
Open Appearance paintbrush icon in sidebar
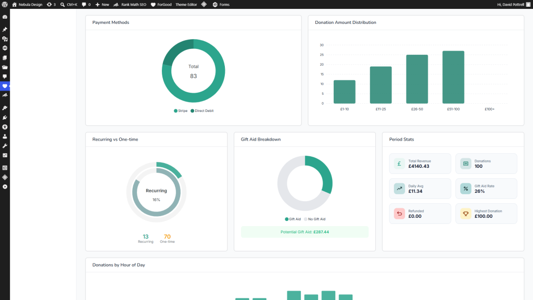[x=5, y=108]
